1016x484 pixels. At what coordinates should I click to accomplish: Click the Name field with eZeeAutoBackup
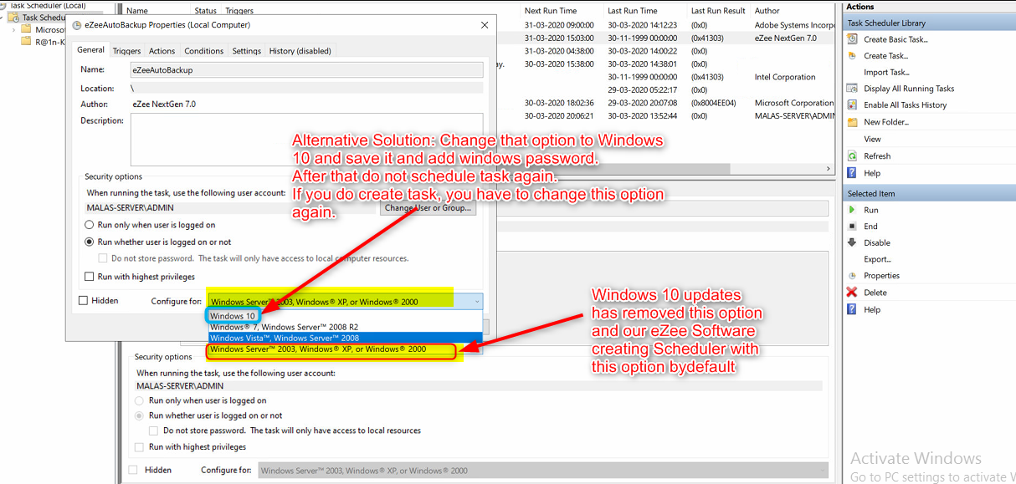tap(307, 70)
